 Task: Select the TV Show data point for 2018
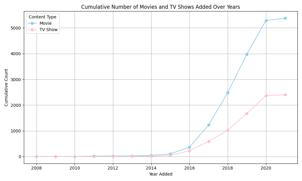[x=228, y=130]
